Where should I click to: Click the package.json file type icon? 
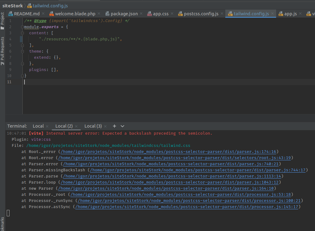(x=107, y=13)
